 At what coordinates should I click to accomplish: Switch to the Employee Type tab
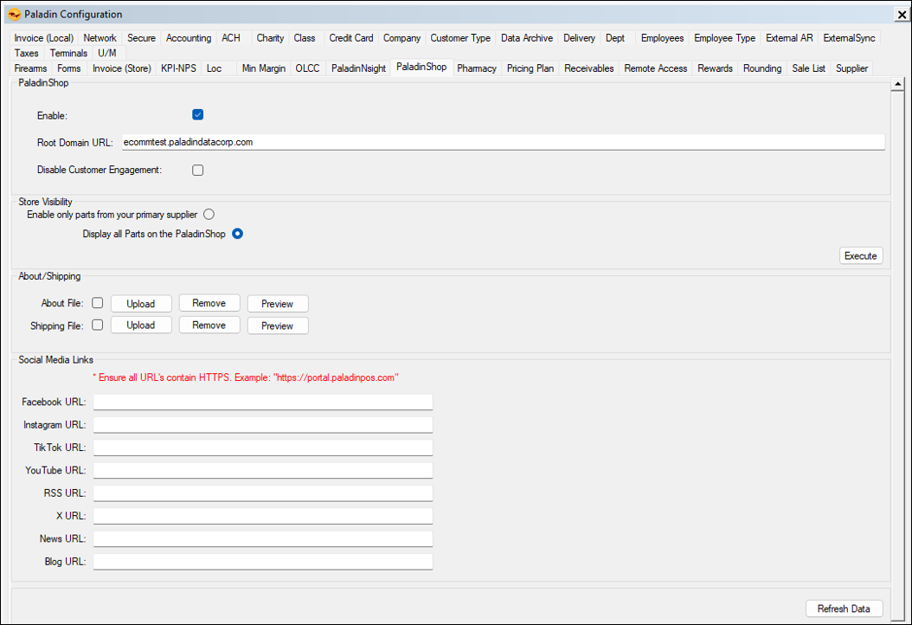coord(725,38)
